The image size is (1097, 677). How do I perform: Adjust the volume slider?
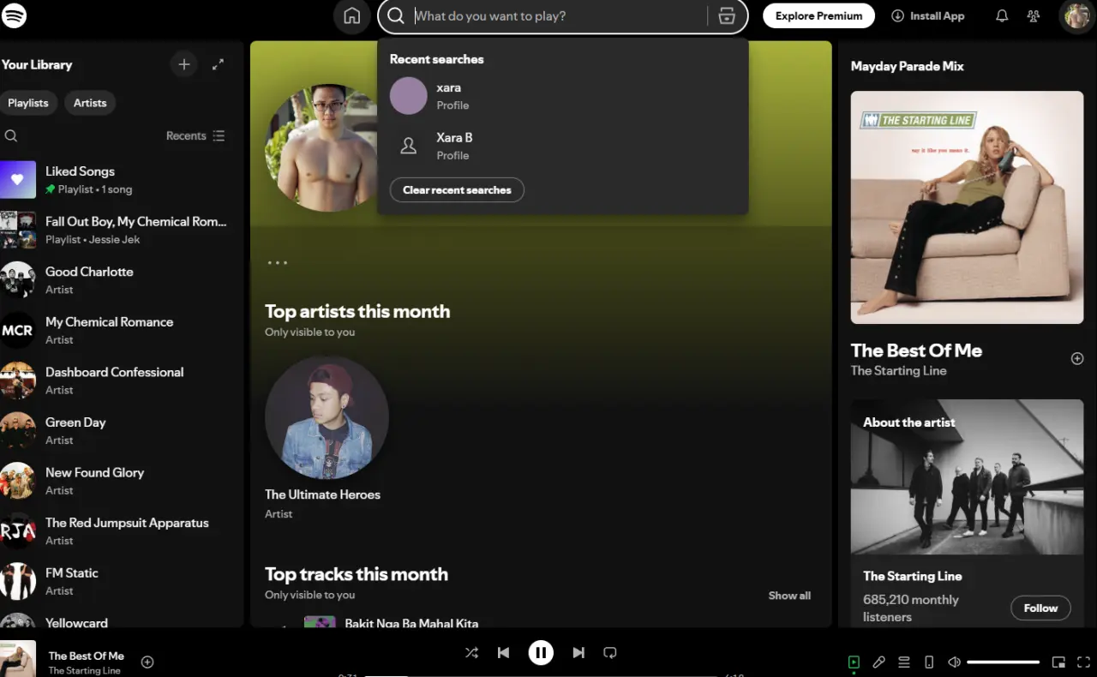1003,662
